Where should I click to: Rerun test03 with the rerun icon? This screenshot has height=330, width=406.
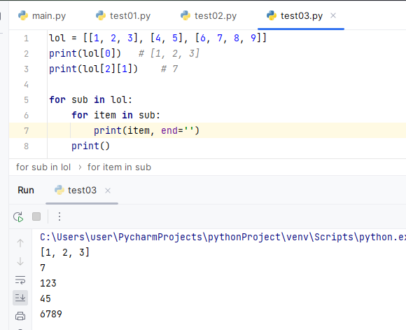click(18, 216)
